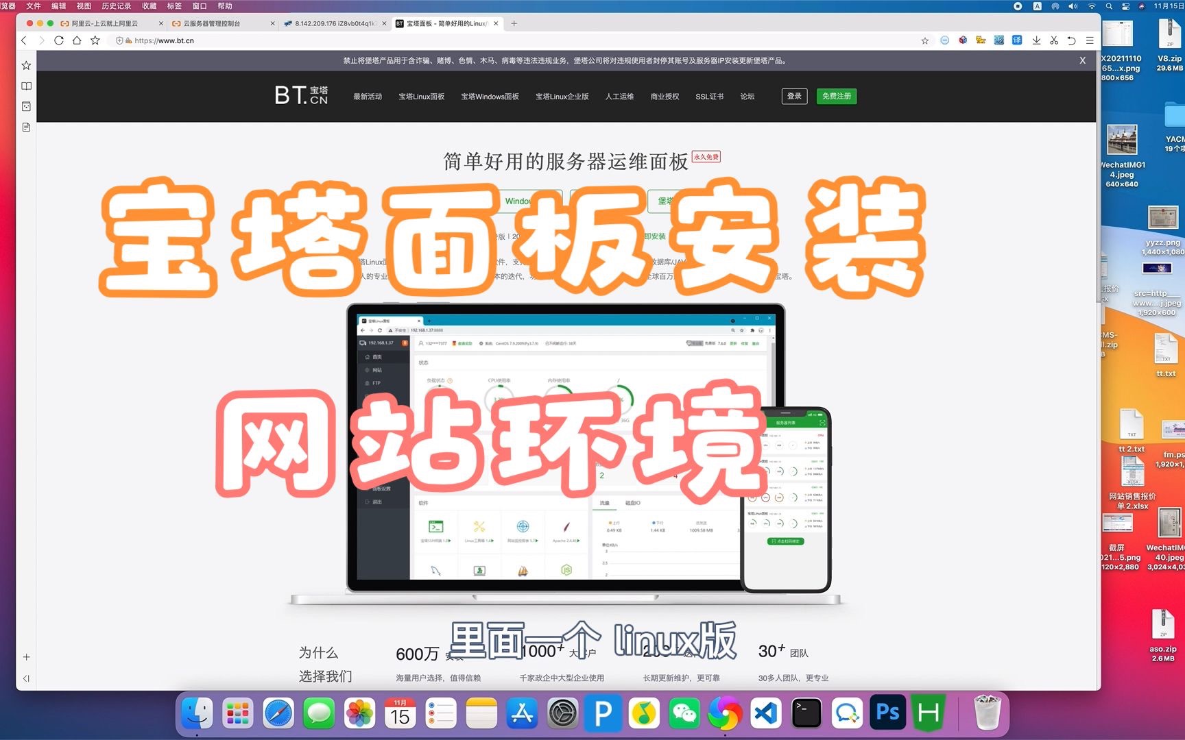Open the browser hamburger menu

click(x=1090, y=40)
